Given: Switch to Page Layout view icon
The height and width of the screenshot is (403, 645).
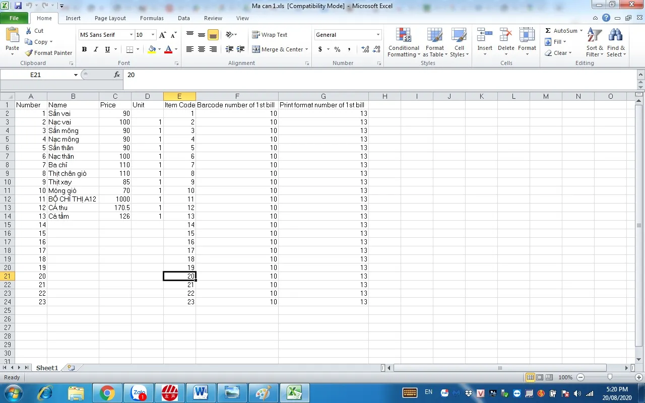Looking at the screenshot, I should (x=540, y=377).
